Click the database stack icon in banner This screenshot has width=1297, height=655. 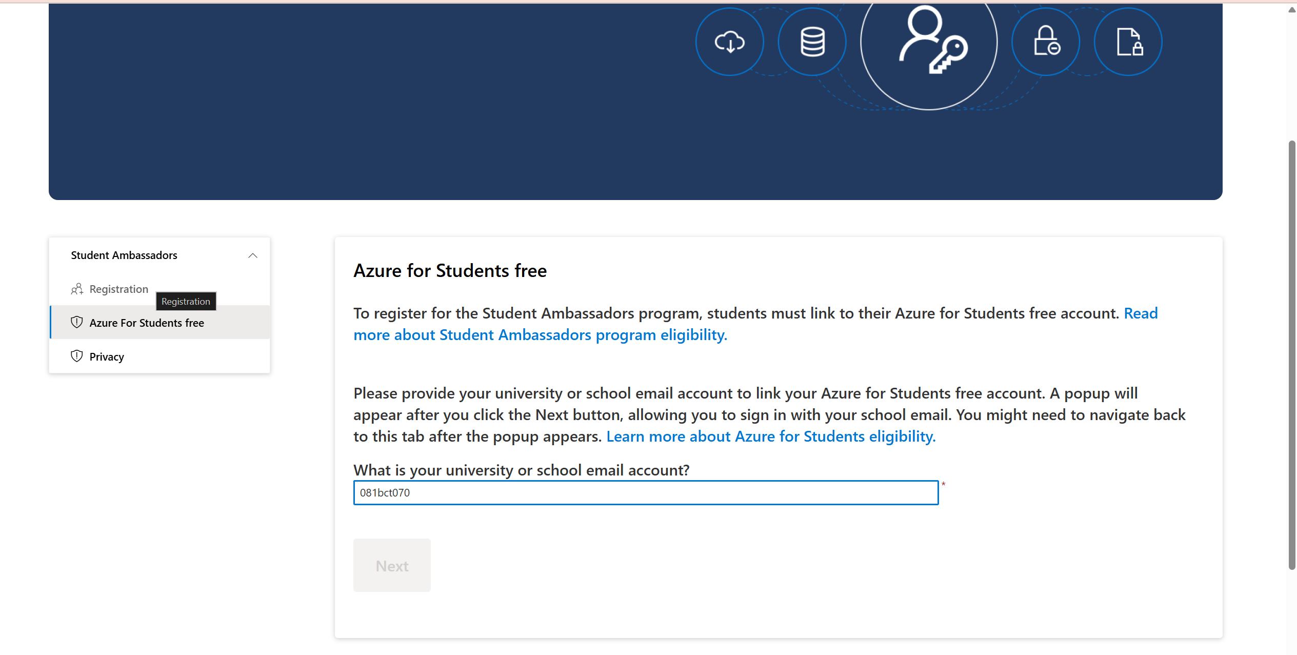click(x=812, y=42)
